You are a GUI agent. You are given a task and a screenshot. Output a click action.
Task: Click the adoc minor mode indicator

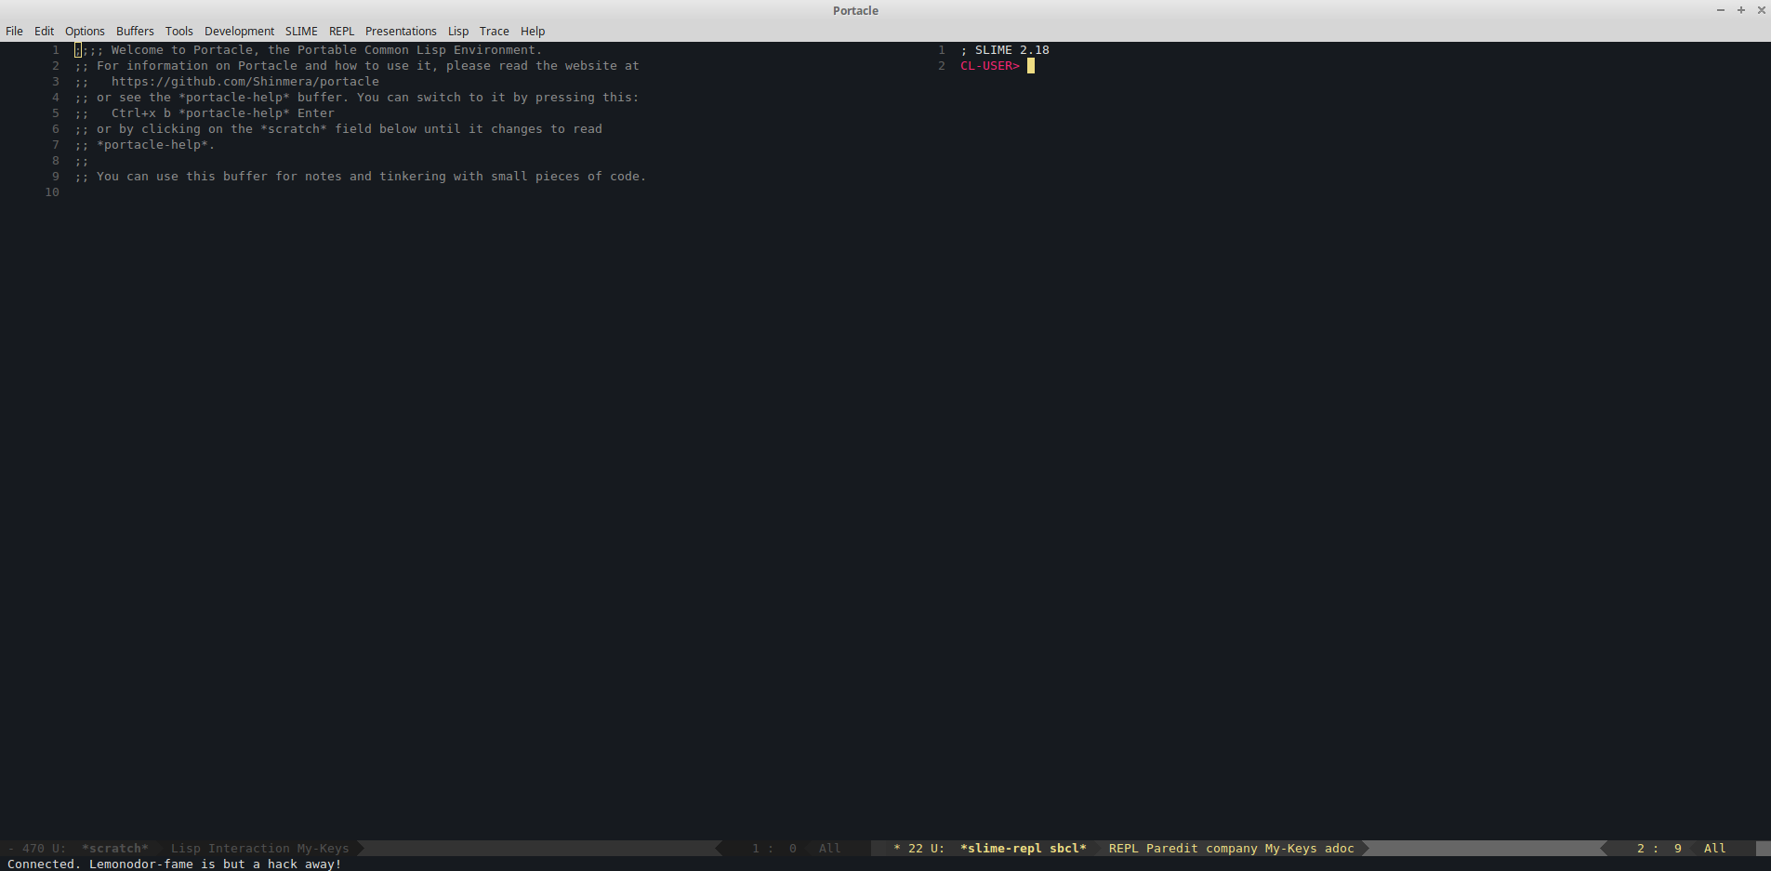(x=1340, y=848)
